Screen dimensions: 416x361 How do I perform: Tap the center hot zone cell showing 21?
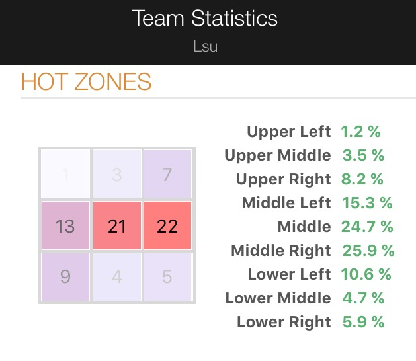[116, 226]
